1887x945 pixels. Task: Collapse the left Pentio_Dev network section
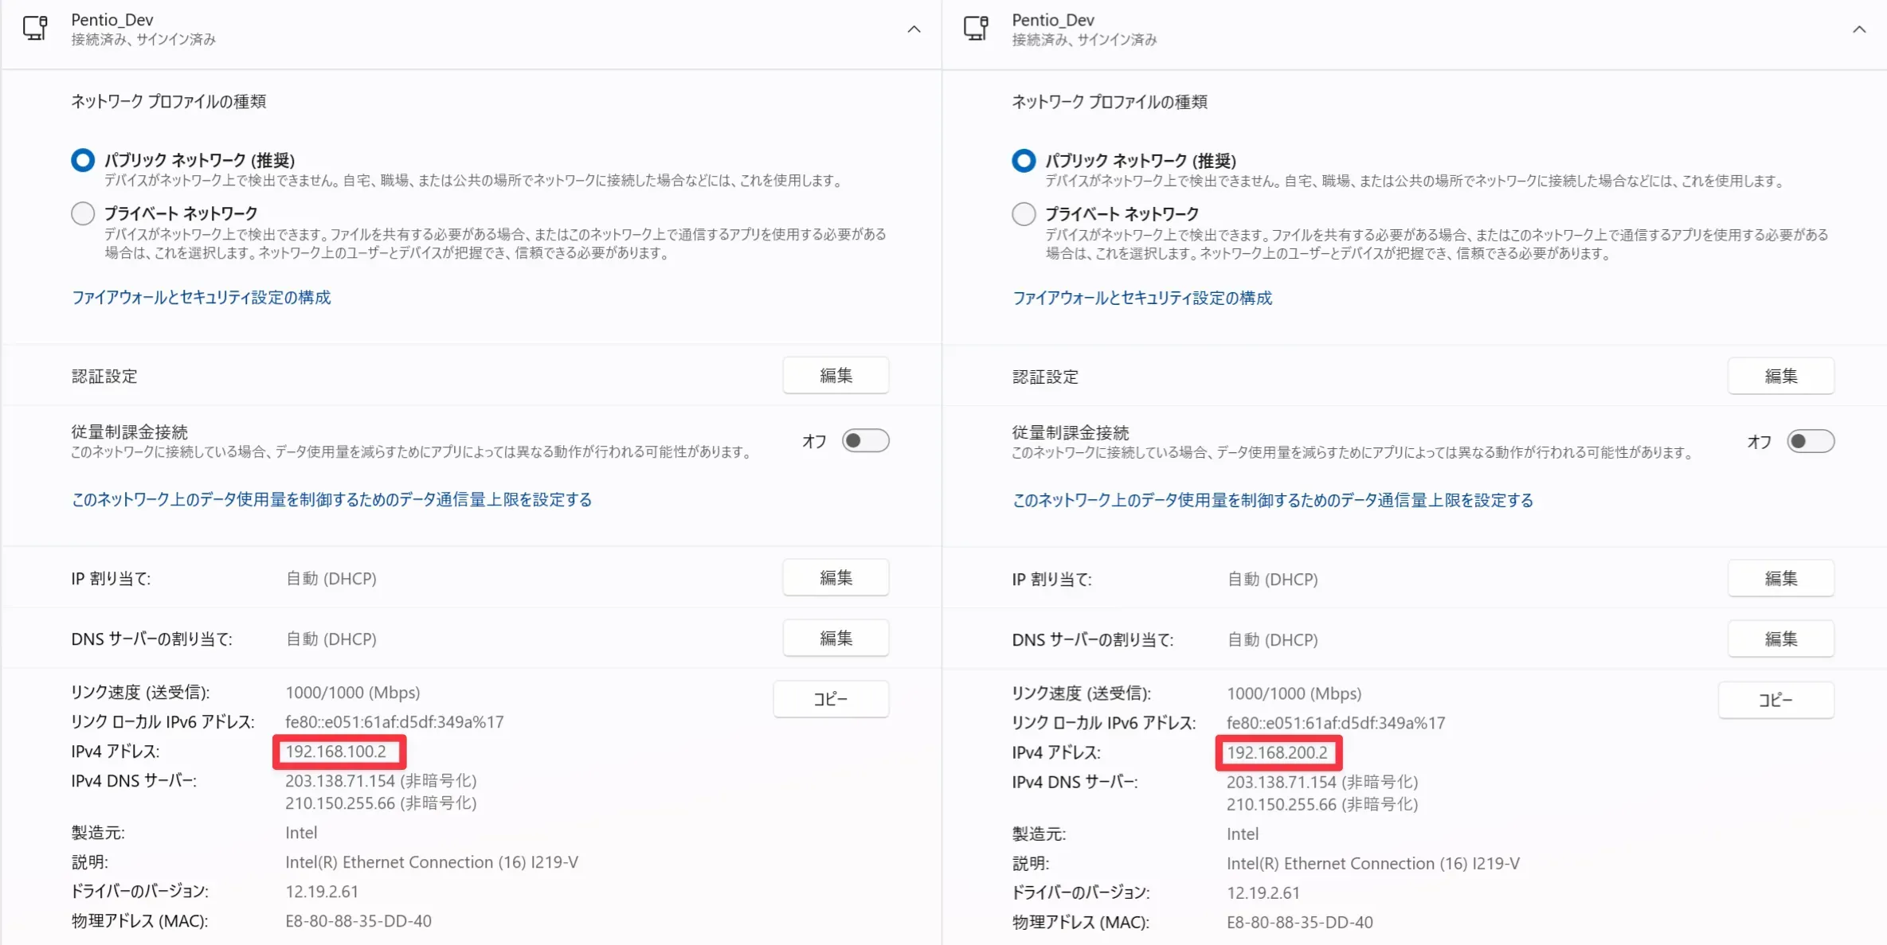(914, 29)
